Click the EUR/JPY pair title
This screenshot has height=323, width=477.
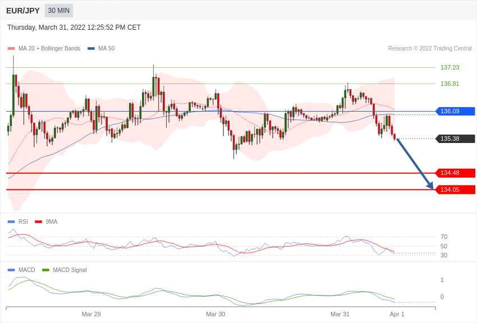[23, 11]
